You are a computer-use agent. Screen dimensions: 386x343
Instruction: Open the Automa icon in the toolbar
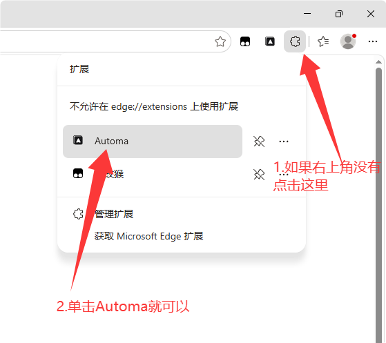(270, 41)
